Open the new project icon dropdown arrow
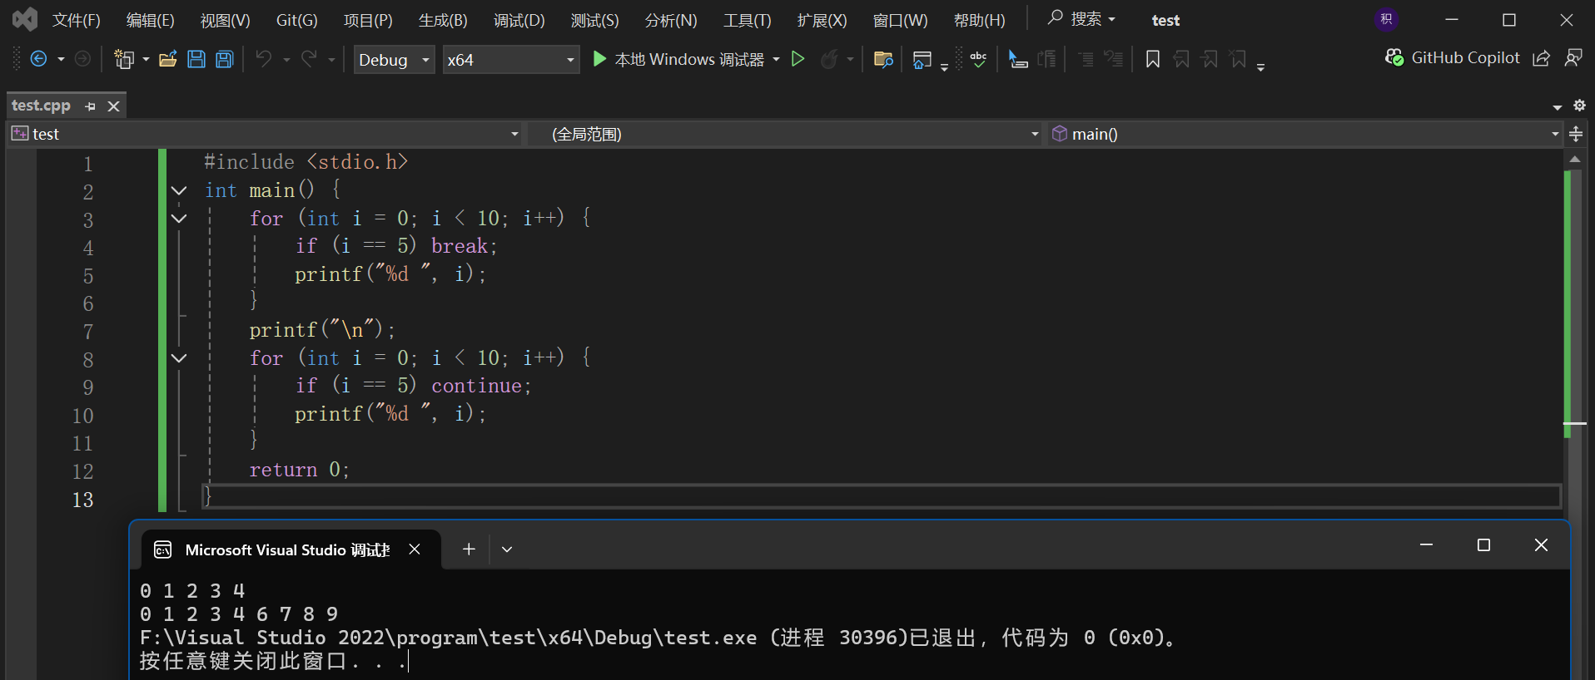The image size is (1595, 680). (x=146, y=59)
